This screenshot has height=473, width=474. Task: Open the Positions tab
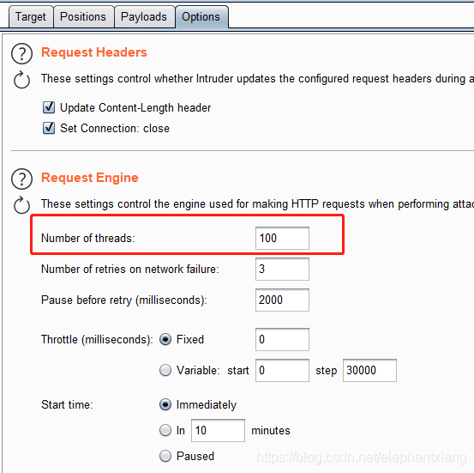tap(83, 17)
